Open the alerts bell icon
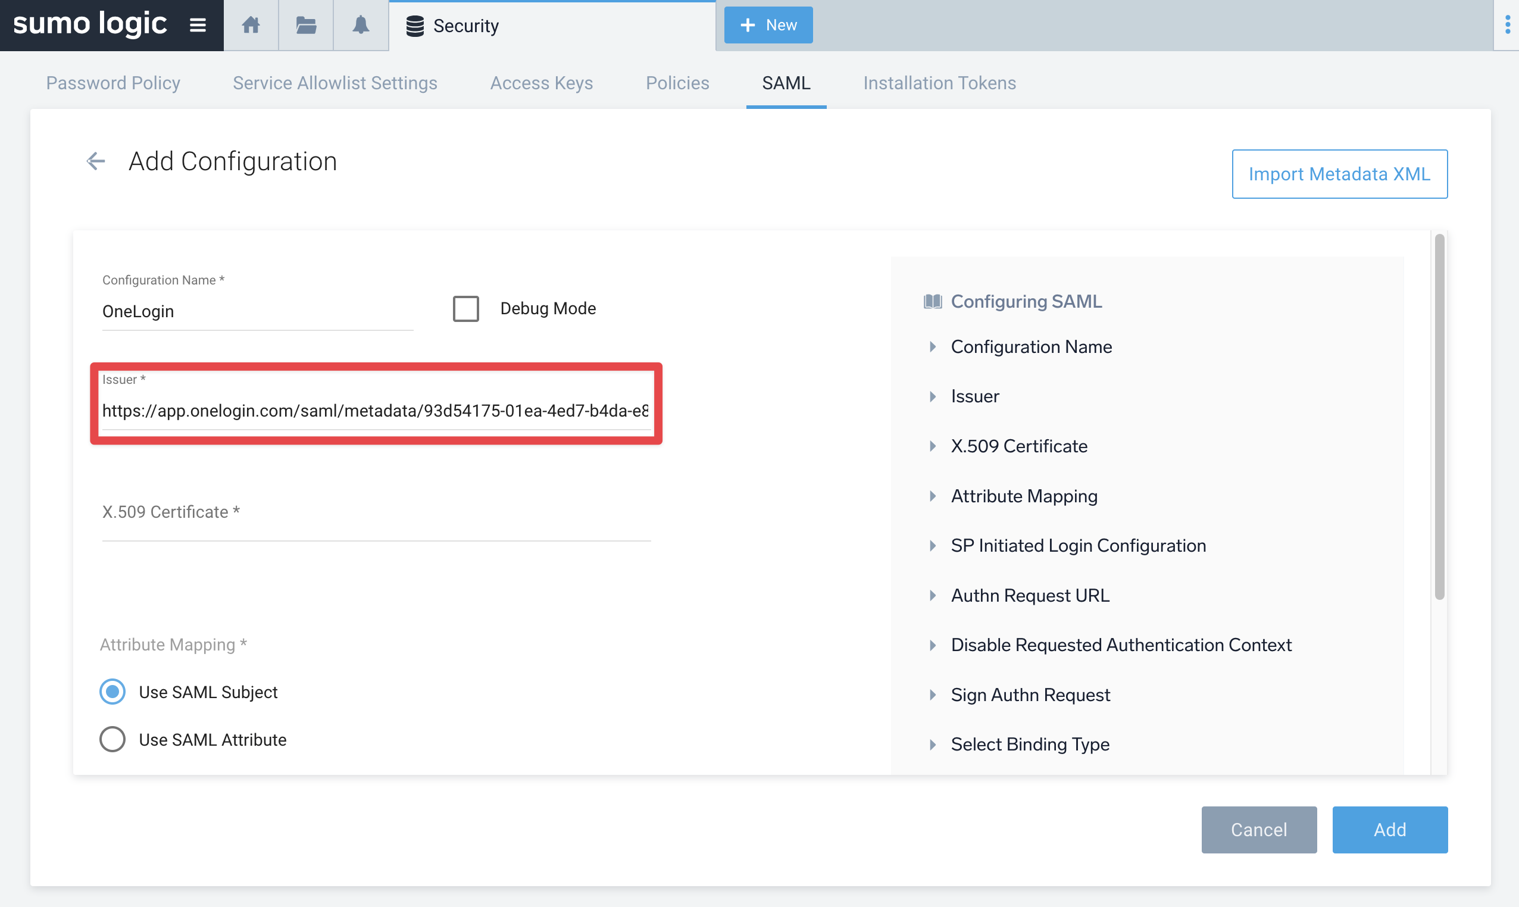The width and height of the screenshot is (1519, 907). coord(361,25)
